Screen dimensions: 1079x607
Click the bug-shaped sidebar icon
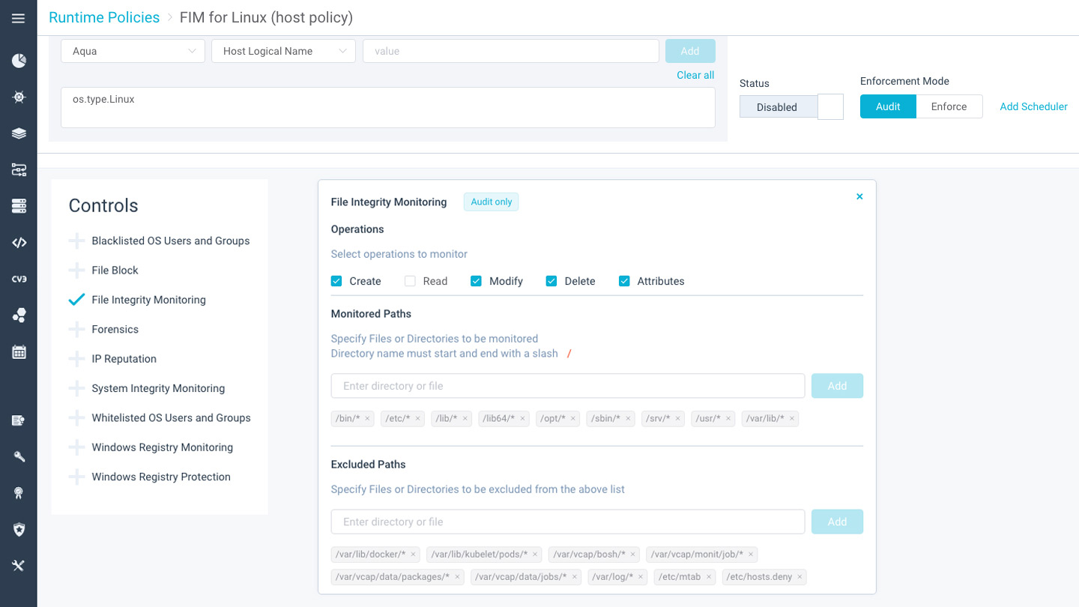(19, 97)
